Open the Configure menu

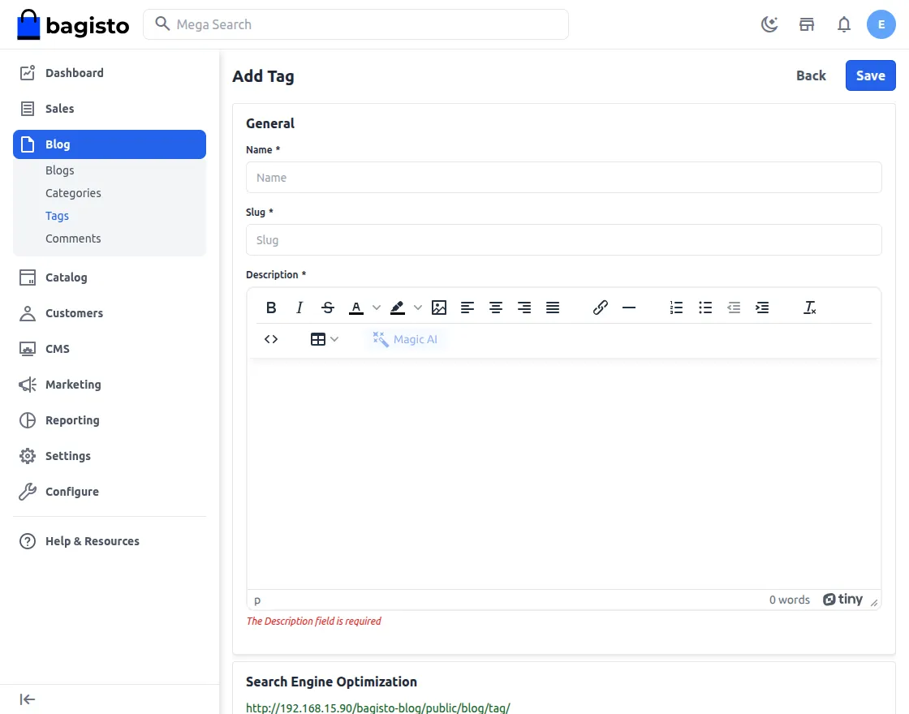(110, 492)
